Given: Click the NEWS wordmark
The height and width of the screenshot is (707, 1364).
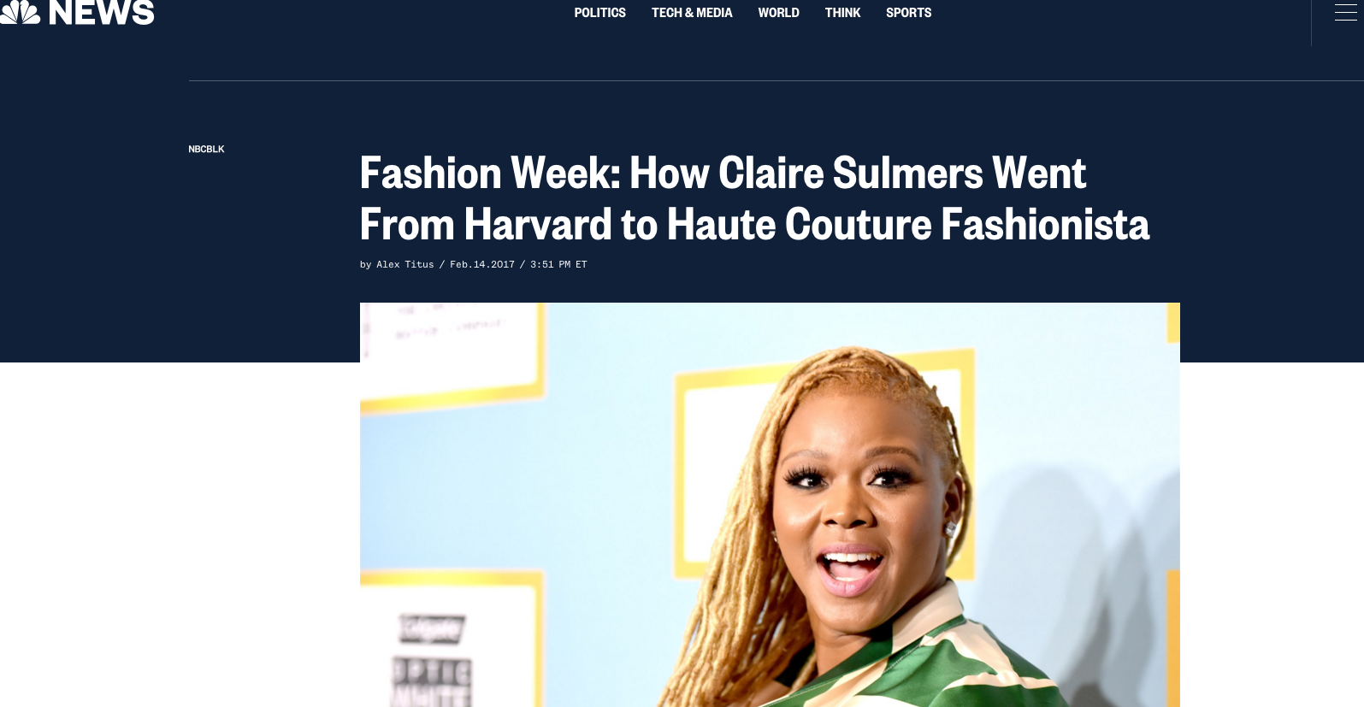Looking at the screenshot, I should [x=102, y=12].
